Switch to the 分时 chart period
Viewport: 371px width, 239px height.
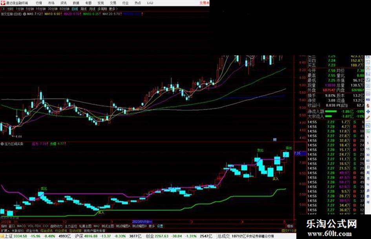pyautogui.click(x=10, y=9)
